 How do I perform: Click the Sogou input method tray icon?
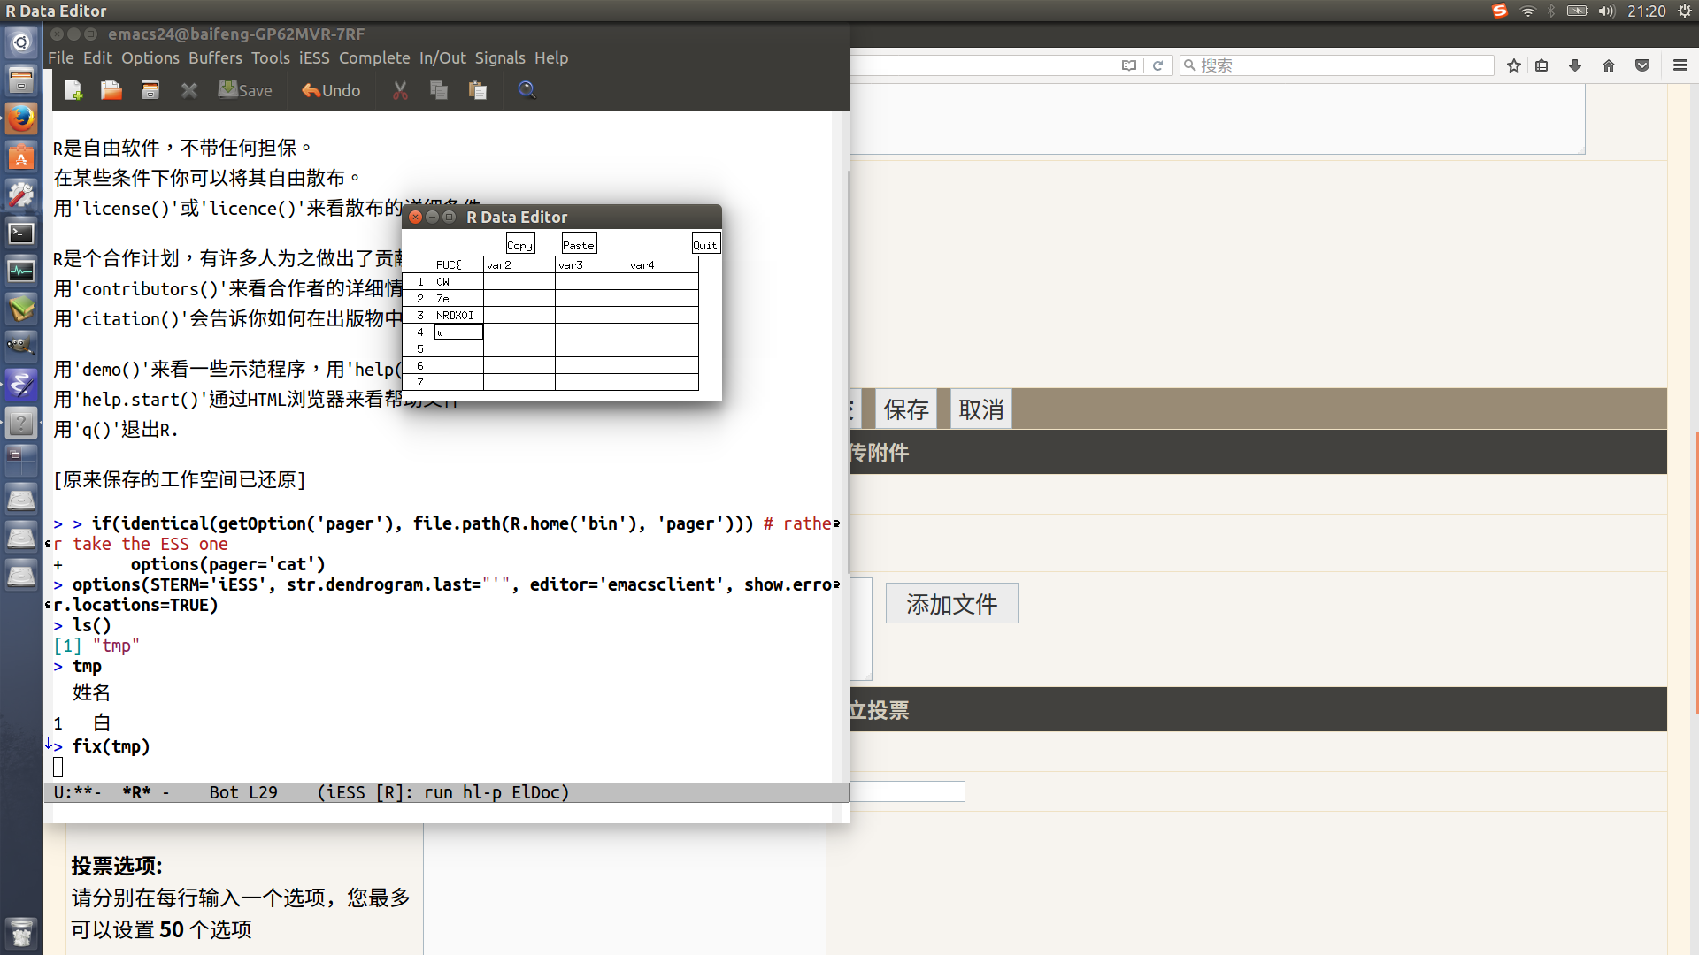1499,11
